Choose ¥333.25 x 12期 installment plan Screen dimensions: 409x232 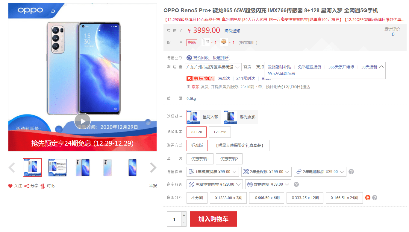pyautogui.click(x=305, y=198)
